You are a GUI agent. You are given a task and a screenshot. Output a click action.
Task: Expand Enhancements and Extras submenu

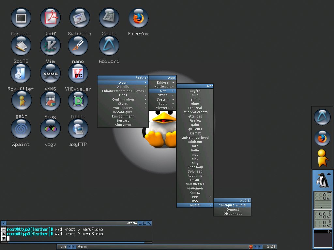point(123,91)
